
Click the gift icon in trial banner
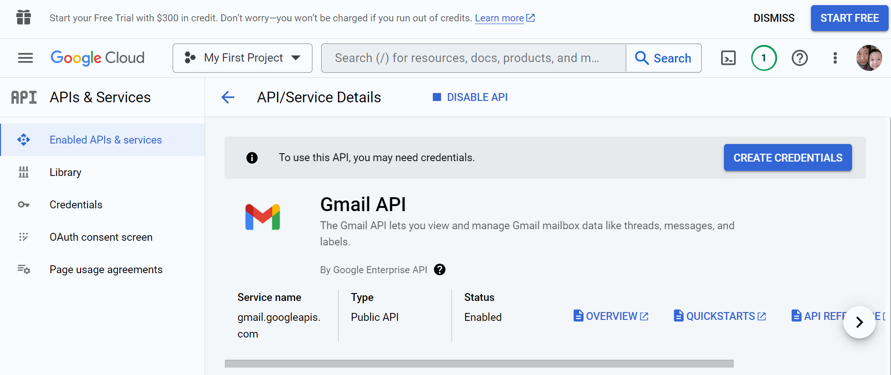[x=24, y=18]
